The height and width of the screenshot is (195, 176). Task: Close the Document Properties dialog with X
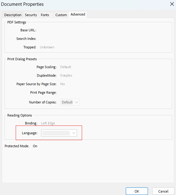point(172,4)
